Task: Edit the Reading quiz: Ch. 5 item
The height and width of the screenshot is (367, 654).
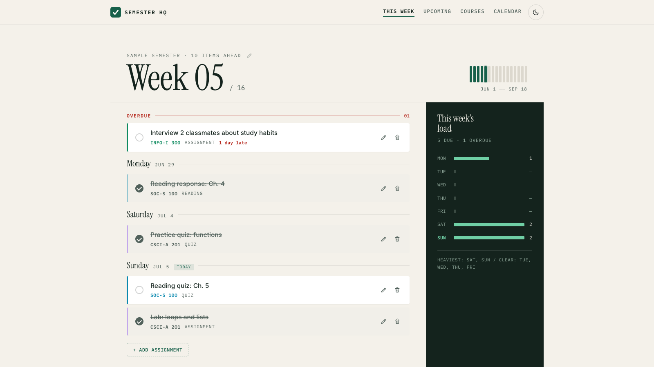Action: click(383, 290)
